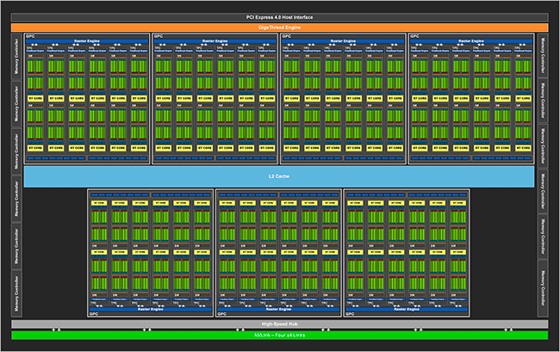560x352 pixels.
Task: Click the GPC label of the top-right cluster
Action: [x=416, y=36]
